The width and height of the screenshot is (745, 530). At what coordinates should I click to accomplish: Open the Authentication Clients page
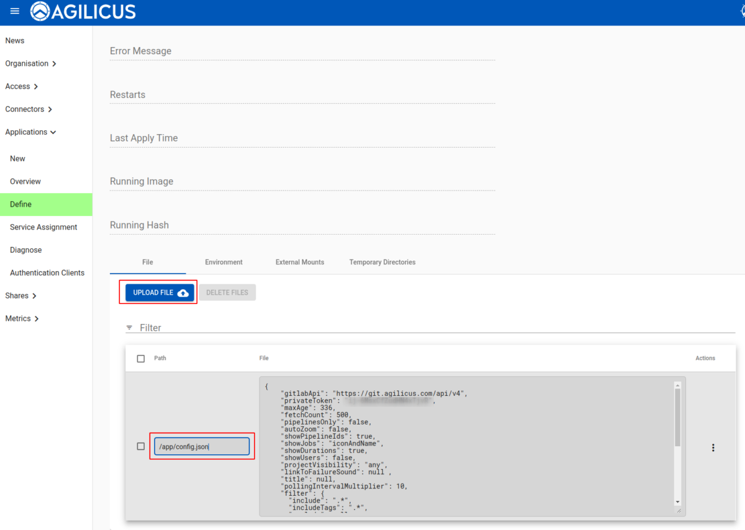(x=47, y=272)
